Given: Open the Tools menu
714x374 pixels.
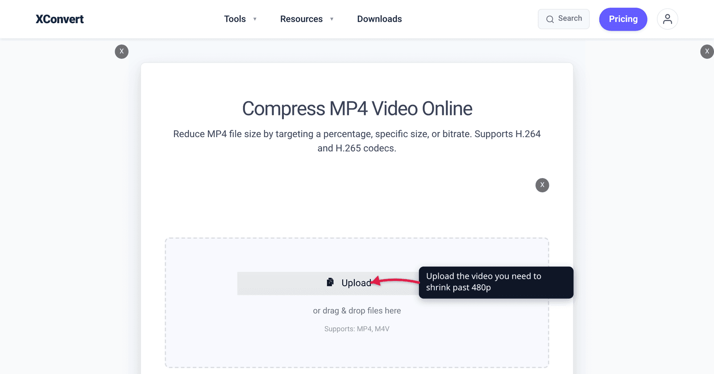Looking at the screenshot, I should 235,19.
